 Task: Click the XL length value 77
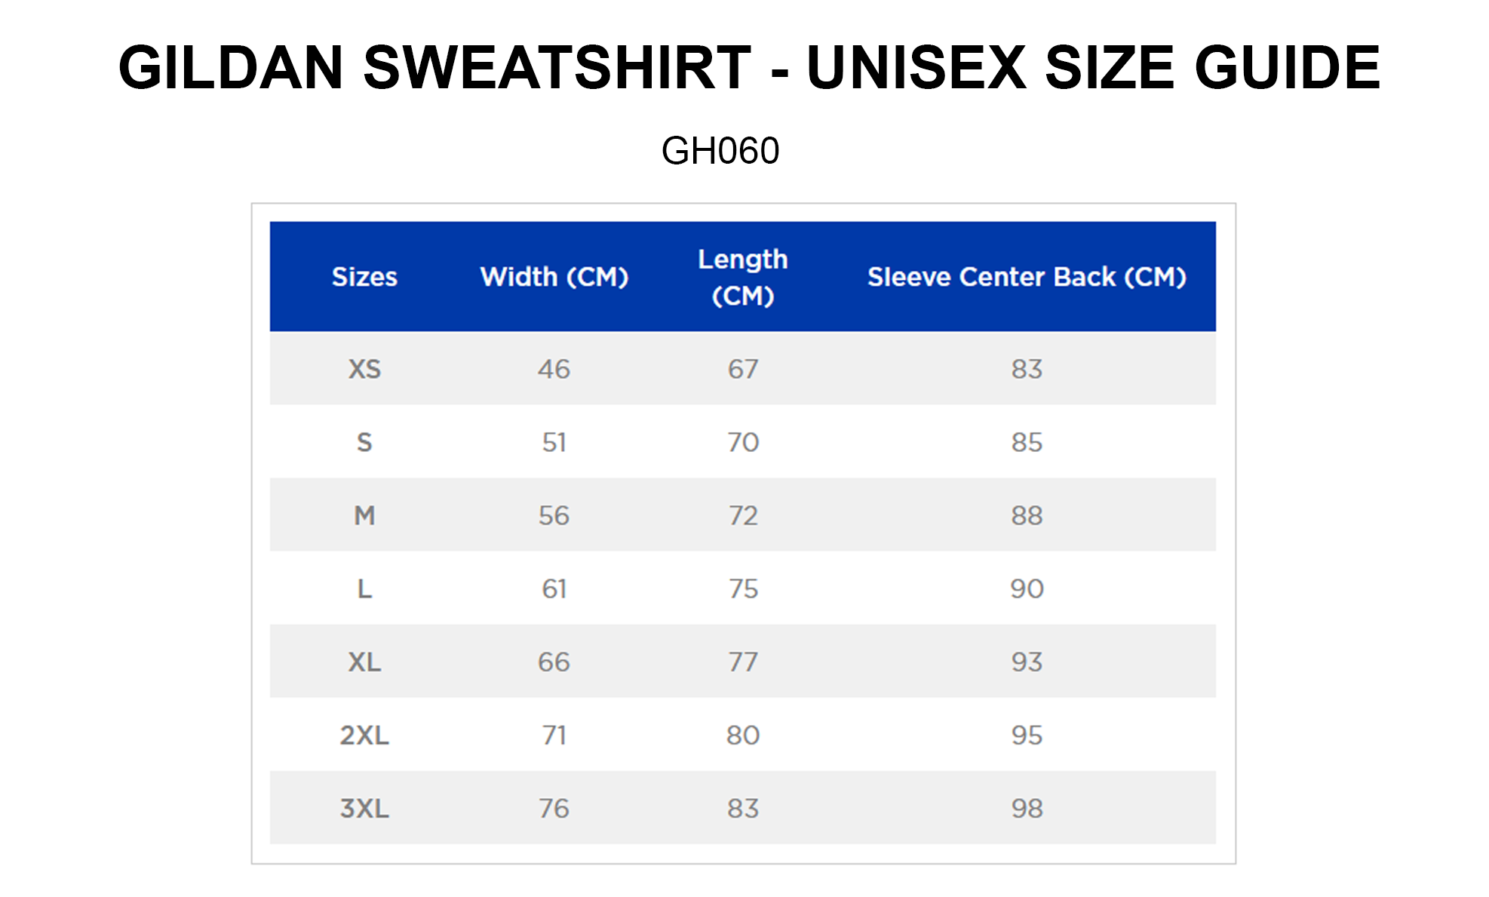(x=743, y=662)
